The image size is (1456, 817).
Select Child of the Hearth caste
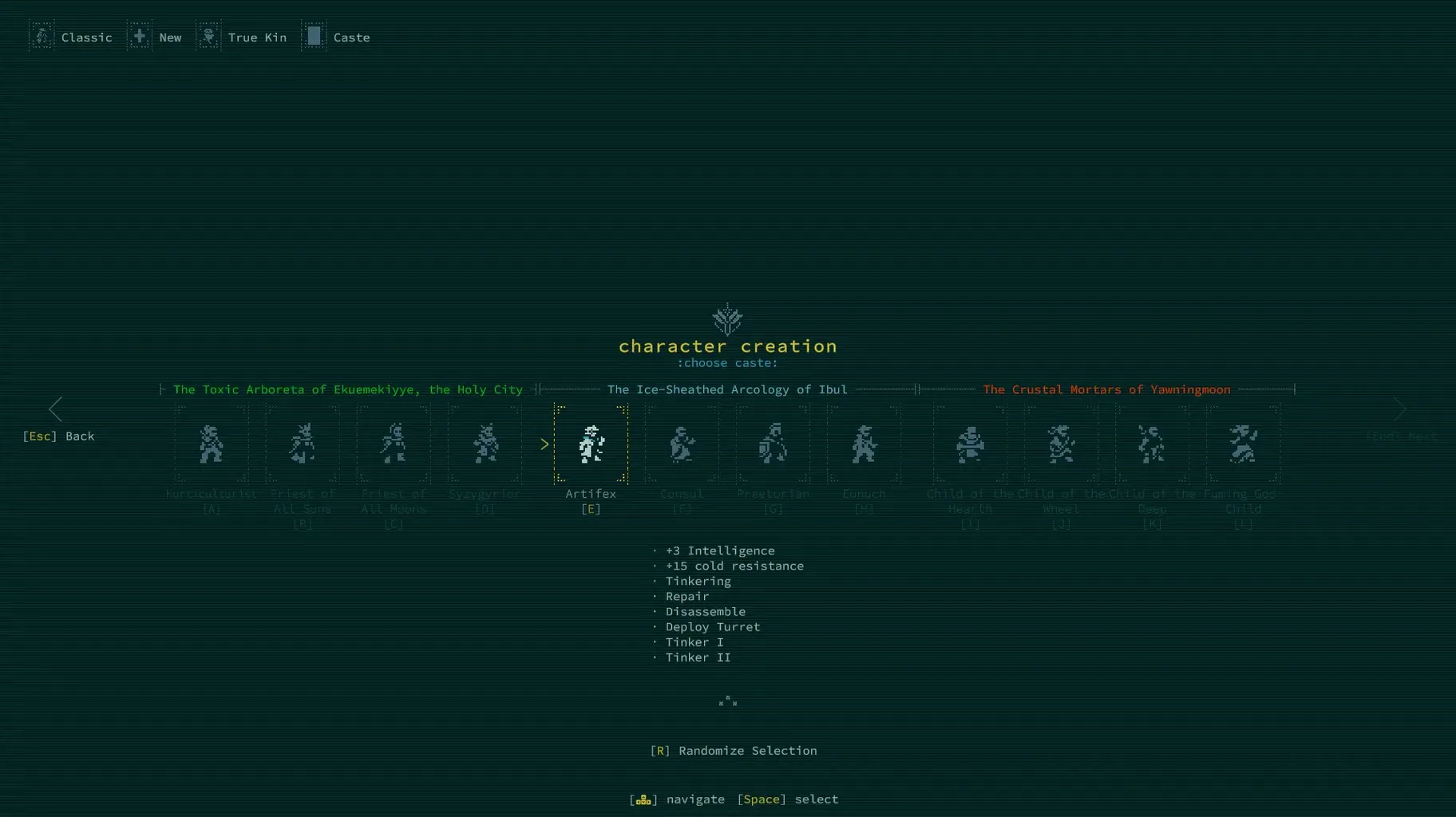click(x=970, y=444)
